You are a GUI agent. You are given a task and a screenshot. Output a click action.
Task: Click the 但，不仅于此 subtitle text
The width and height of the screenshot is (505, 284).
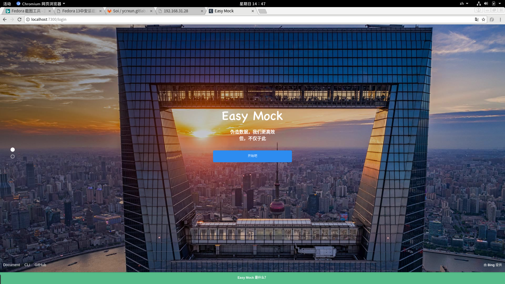pos(252,139)
